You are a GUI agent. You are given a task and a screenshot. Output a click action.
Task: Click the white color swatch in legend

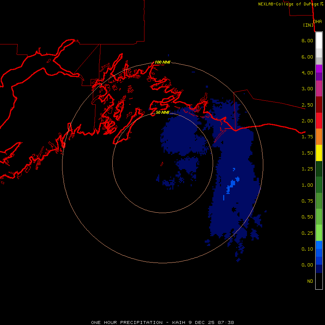click(319, 40)
